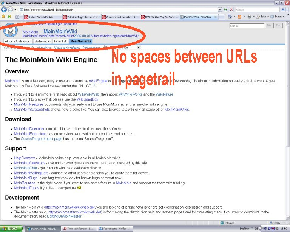Click the Abmelden link at top
290x232 pixels.
click(70, 24)
